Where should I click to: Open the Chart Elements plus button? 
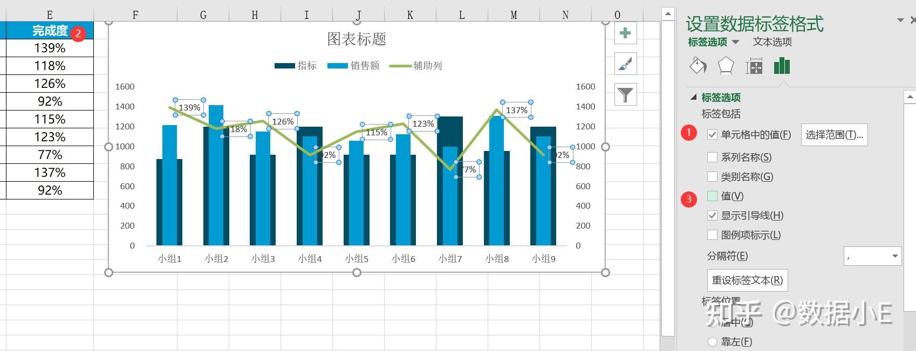click(625, 33)
